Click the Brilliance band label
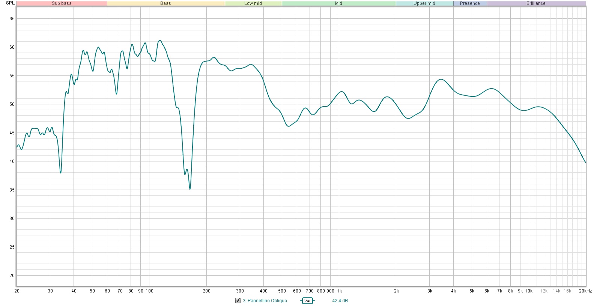The height and width of the screenshot is (306, 594). pos(536,3)
